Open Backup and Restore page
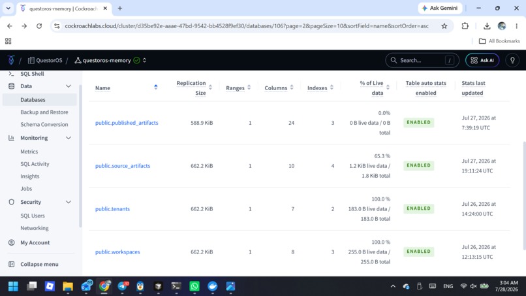Screen dimensions: 526x296 tap(44, 112)
